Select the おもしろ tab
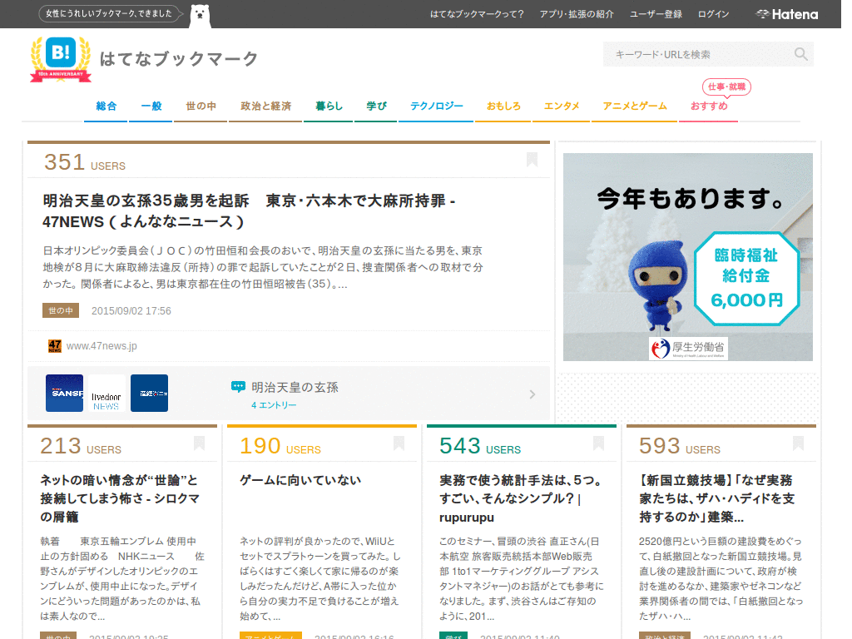The width and height of the screenshot is (852, 639). click(x=503, y=106)
